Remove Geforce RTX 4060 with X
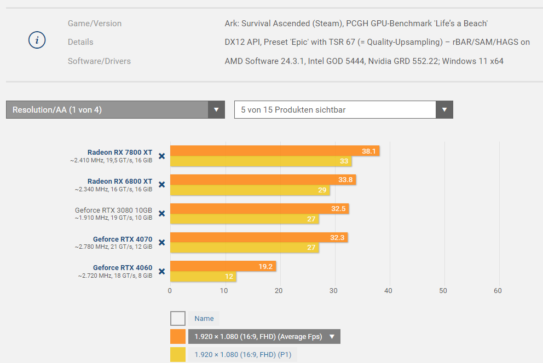 coord(161,271)
